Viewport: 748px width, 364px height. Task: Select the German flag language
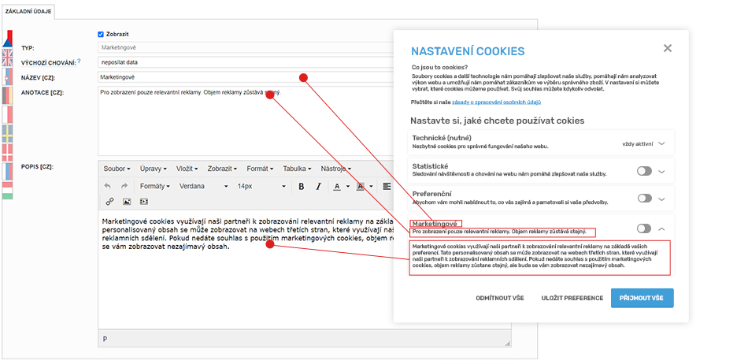pos(7,95)
